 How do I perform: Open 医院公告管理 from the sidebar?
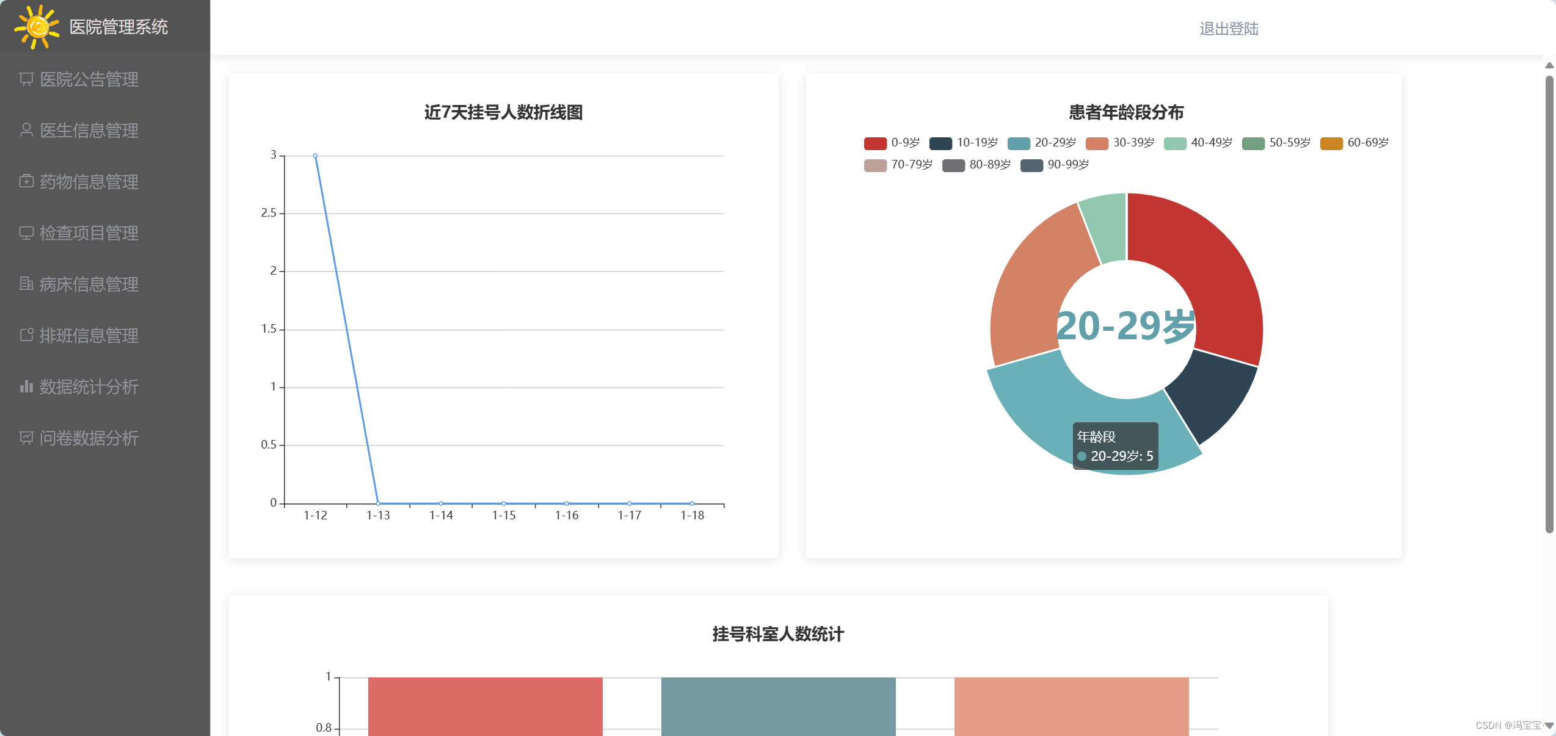(89, 79)
